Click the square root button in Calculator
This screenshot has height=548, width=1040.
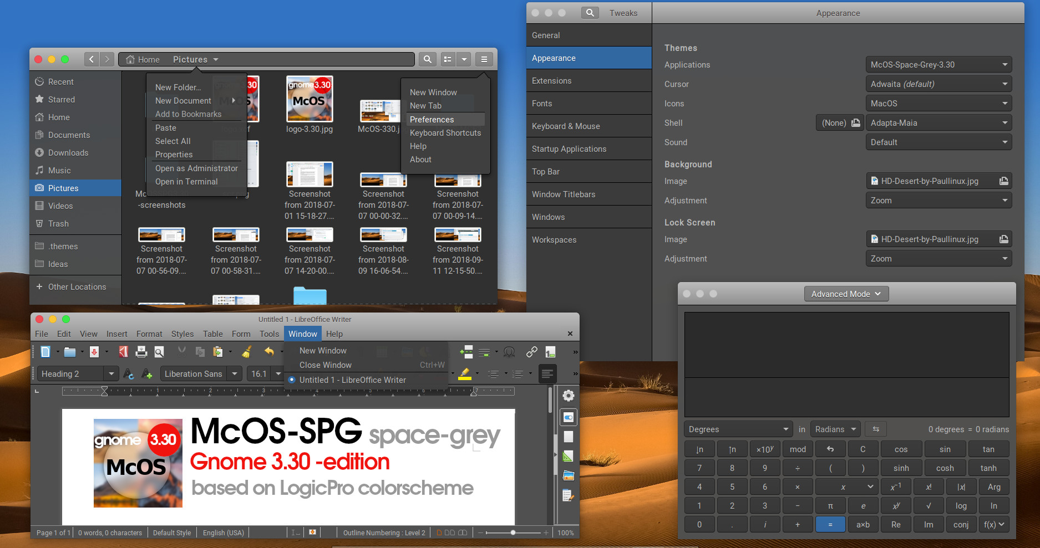click(x=929, y=506)
